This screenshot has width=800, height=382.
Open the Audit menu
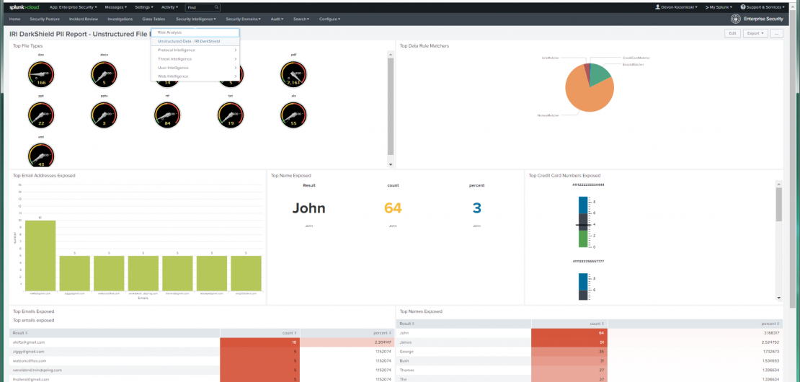277,19
